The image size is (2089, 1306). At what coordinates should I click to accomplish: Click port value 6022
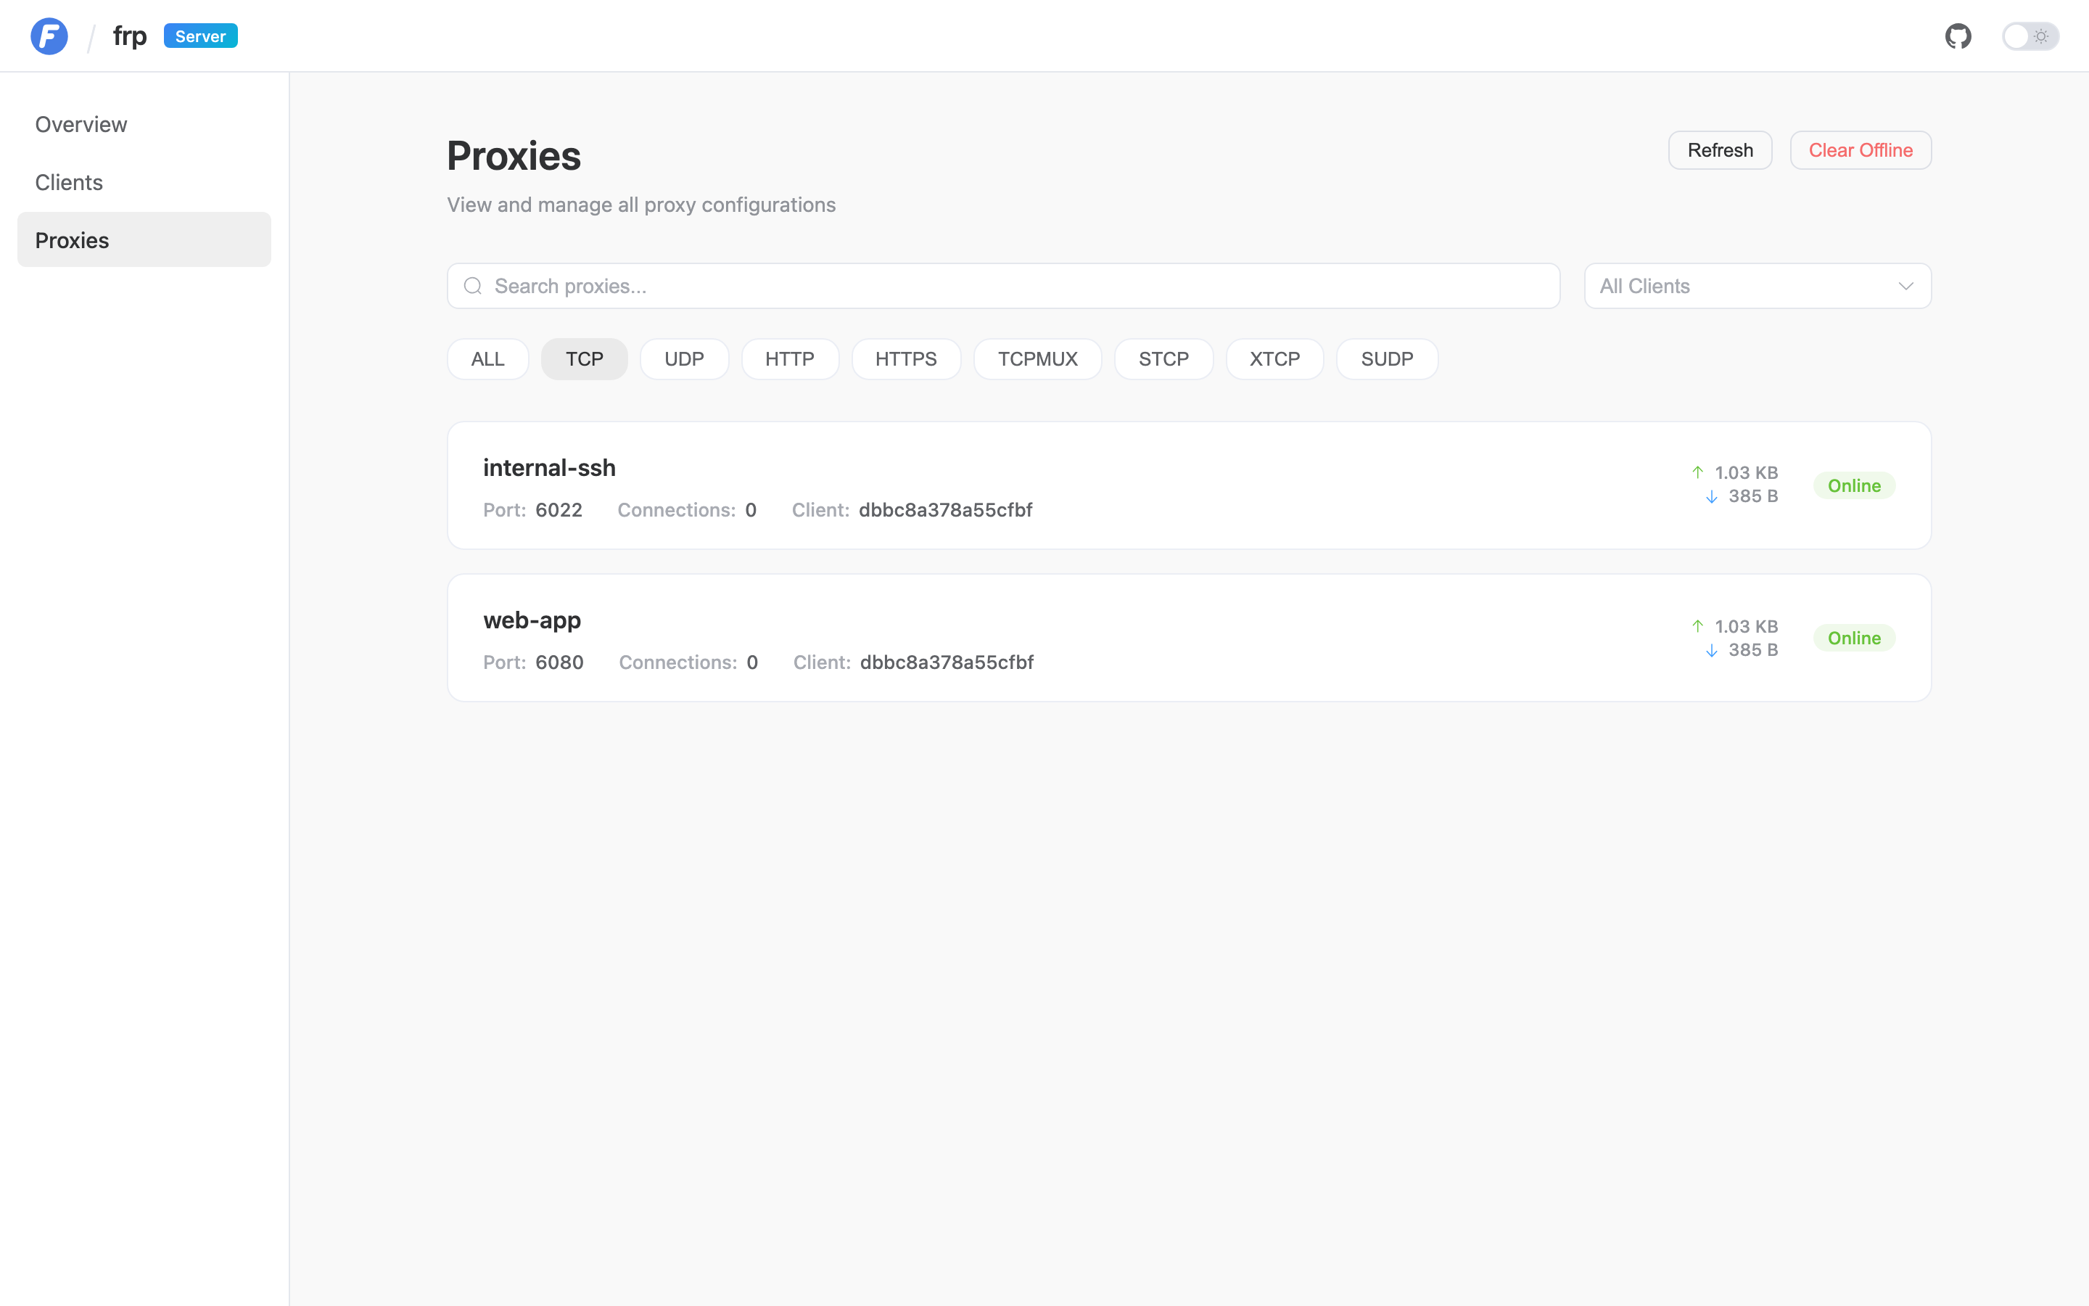coord(558,509)
